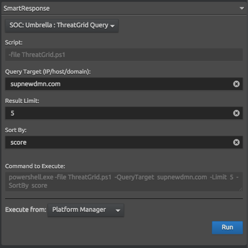The height and width of the screenshot is (248, 248).
Task: Open the SOC: Umbrella ThreatGrid Query dropdown
Action: (x=62, y=25)
